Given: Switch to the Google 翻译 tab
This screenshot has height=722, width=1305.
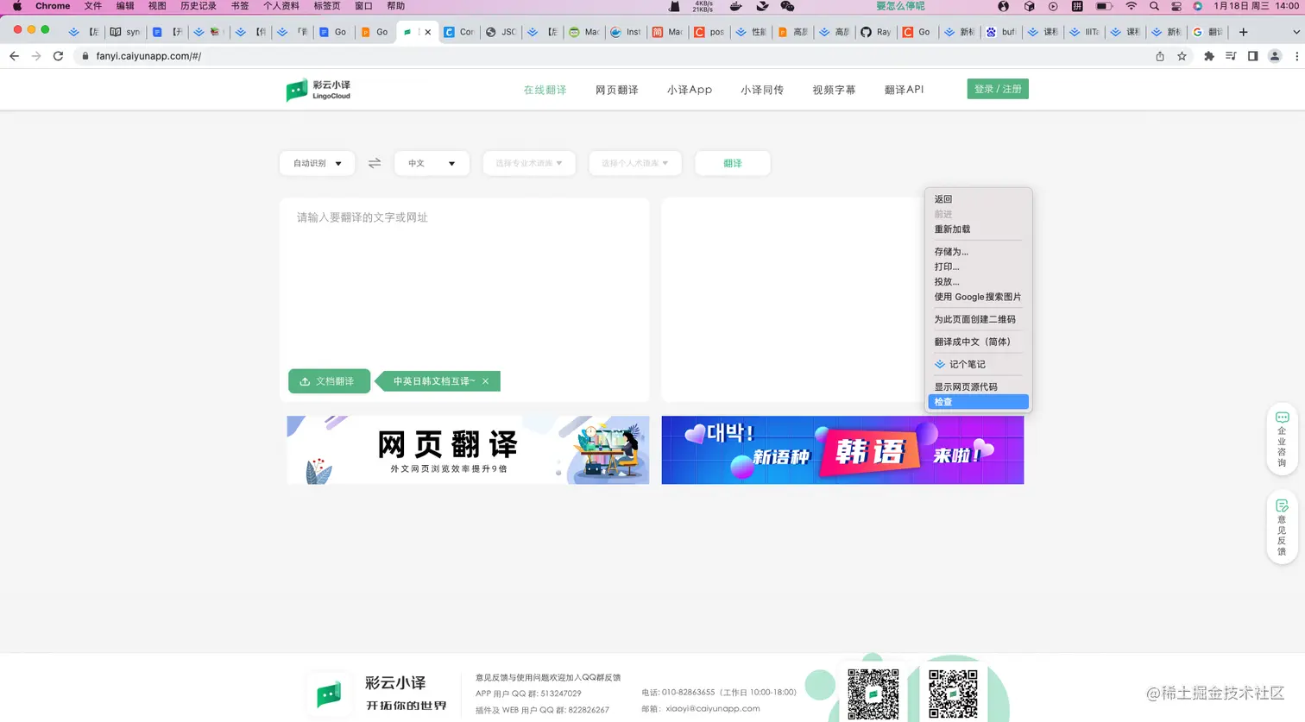Looking at the screenshot, I should coord(1208,32).
